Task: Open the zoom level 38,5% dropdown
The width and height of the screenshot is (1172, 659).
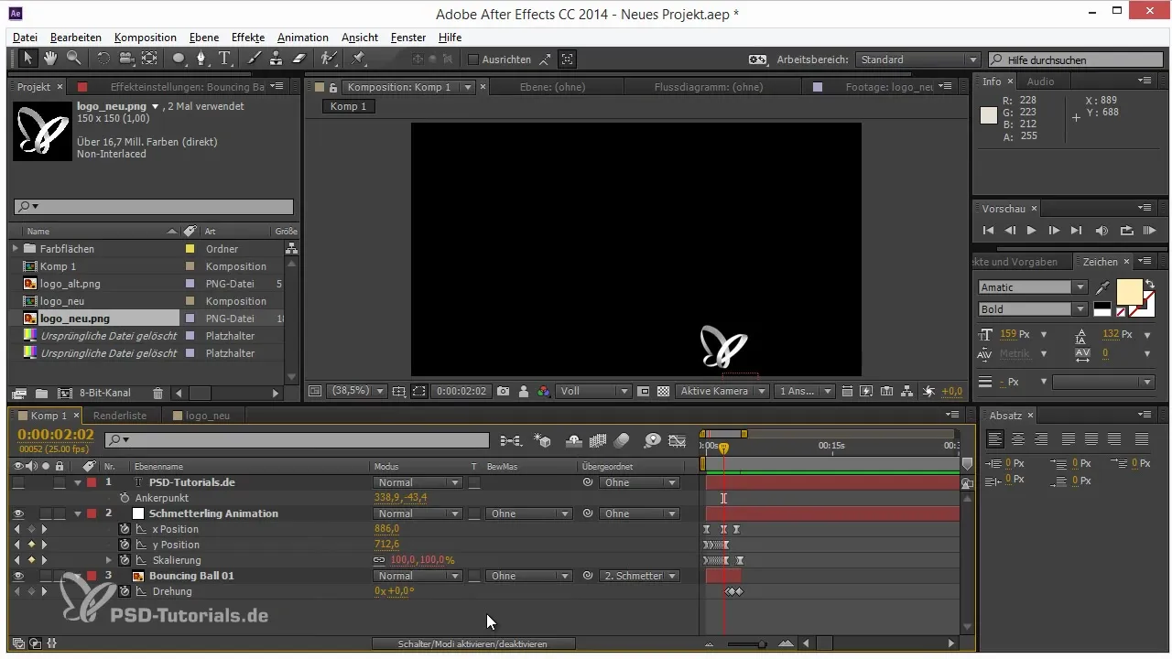Action: point(356,391)
